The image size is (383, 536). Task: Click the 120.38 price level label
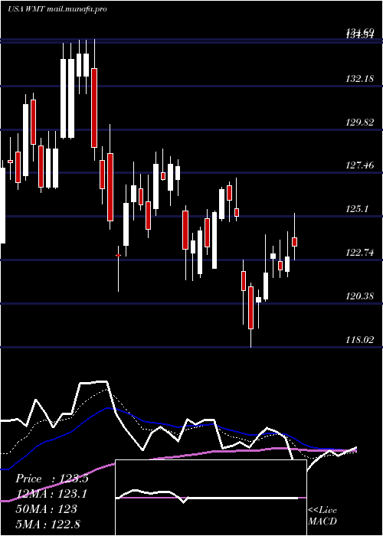[360, 296]
